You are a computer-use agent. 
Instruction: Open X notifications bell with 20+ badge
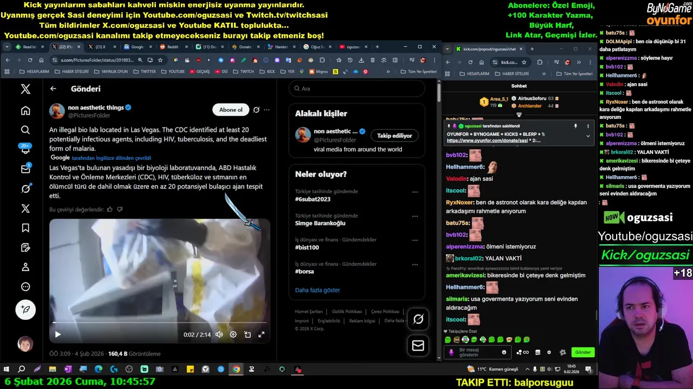tap(25, 150)
